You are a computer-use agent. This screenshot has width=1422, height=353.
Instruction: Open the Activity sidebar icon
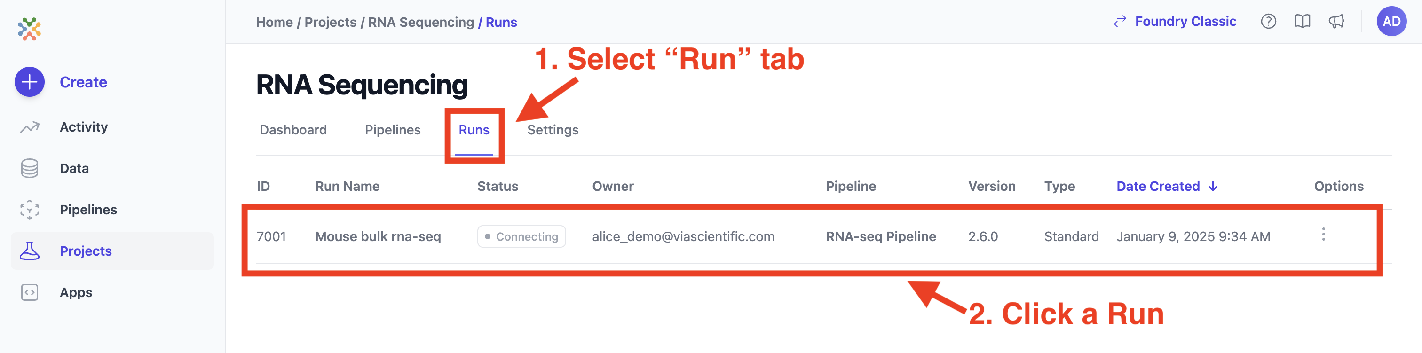[x=29, y=127]
